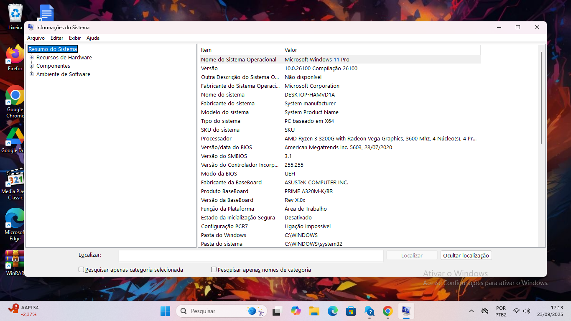Click the DESKTOP-HAMVD1A value
The height and width of the screenshot is (321, 571).
pyautogui.click(x=310, y=95)
